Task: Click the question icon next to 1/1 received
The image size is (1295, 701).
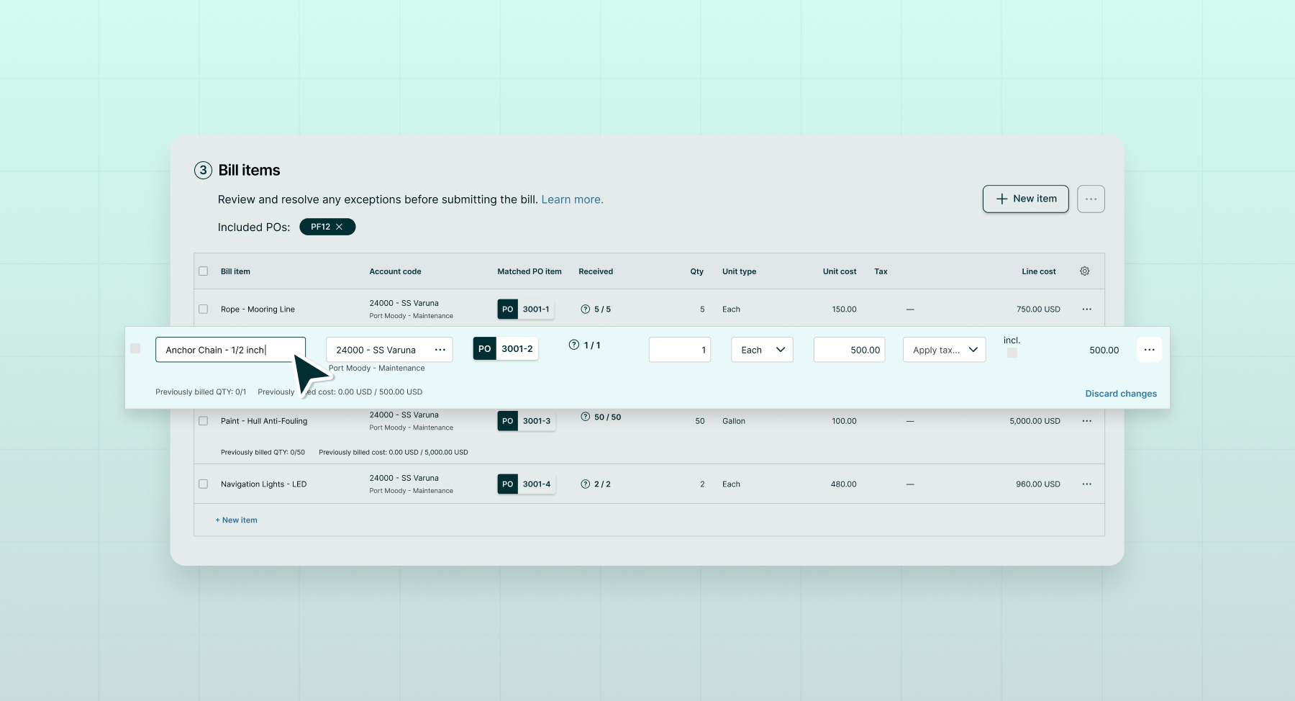Action: (x=573, y=345)
